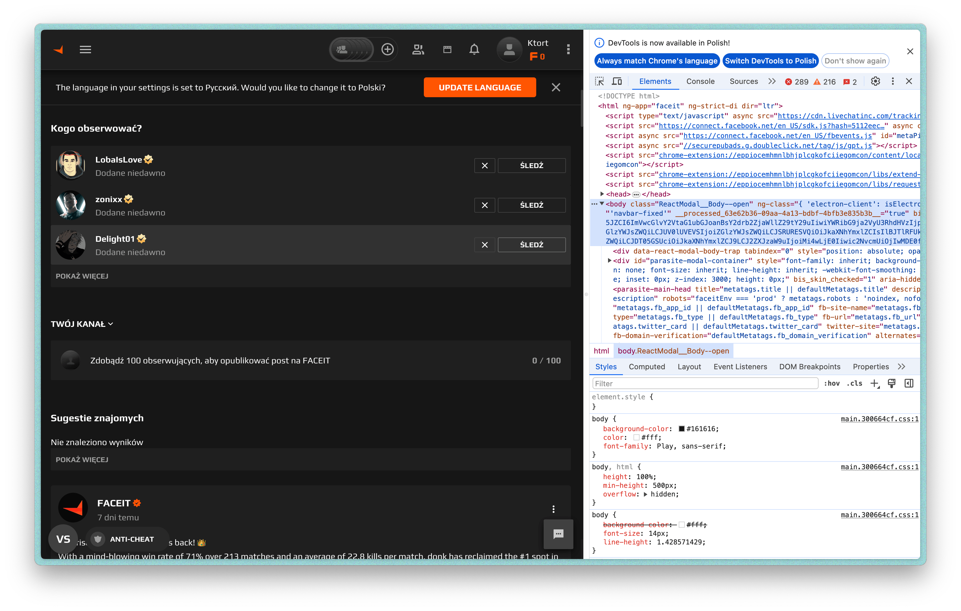Screen dimensions: 961x611
Task: Click POKAŻ WIĘCEJ under Sugestie znajomych
Action: pos(82,460)
